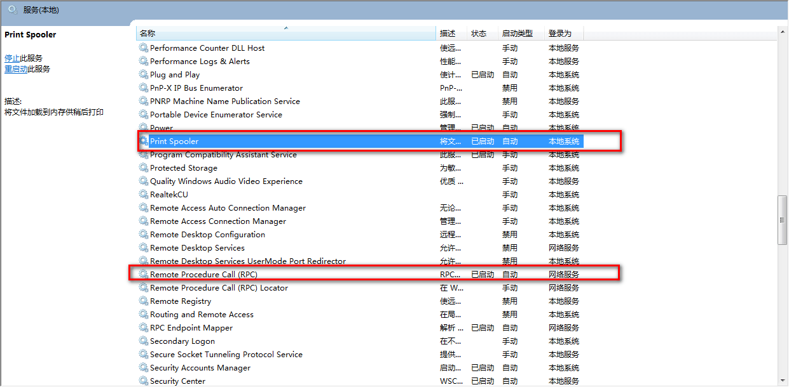This screenshot has width=789, height=387.
Task: Click the Protected Storage gear icon
Action: pyautogui.click(x=144, y=167)
